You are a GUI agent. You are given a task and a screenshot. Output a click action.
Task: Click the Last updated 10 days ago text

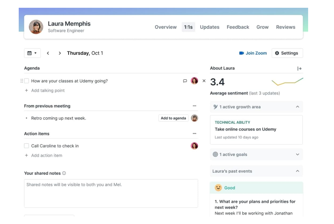(x=236, y=137)
